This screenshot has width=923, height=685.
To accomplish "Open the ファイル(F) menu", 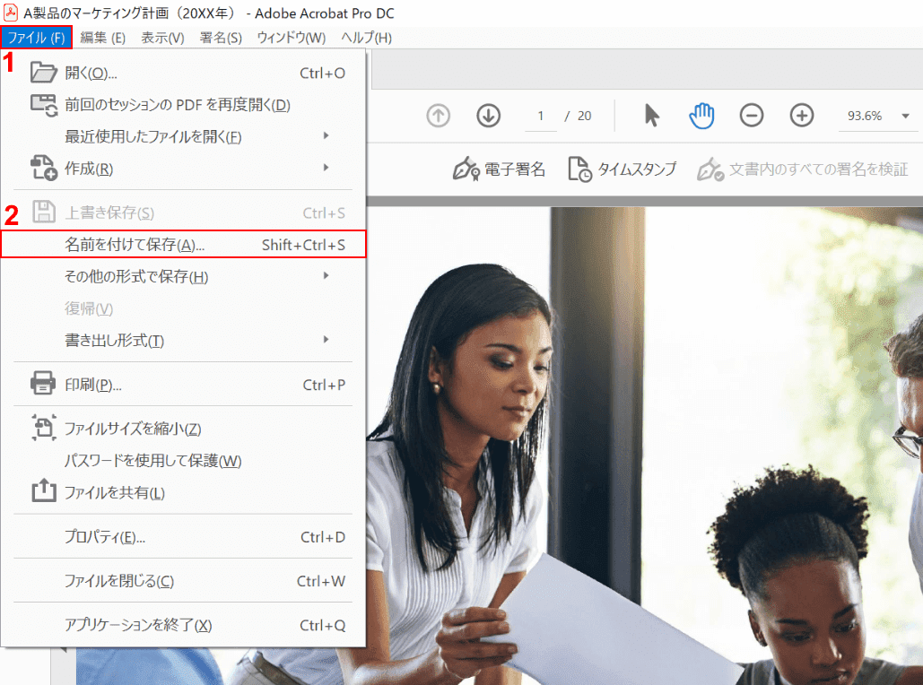I will (37, 38).
